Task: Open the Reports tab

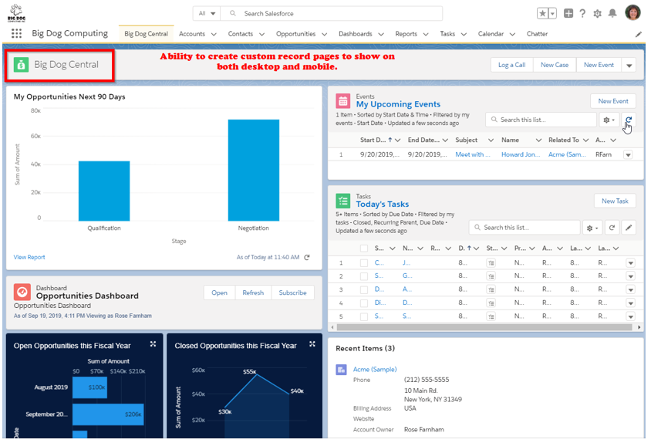Action: click(406, 34)
